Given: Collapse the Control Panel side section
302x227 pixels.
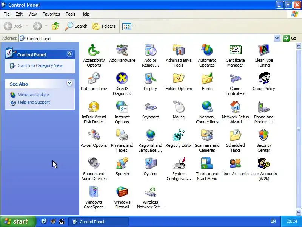Looking at the screenshot, I should (69, 54).
